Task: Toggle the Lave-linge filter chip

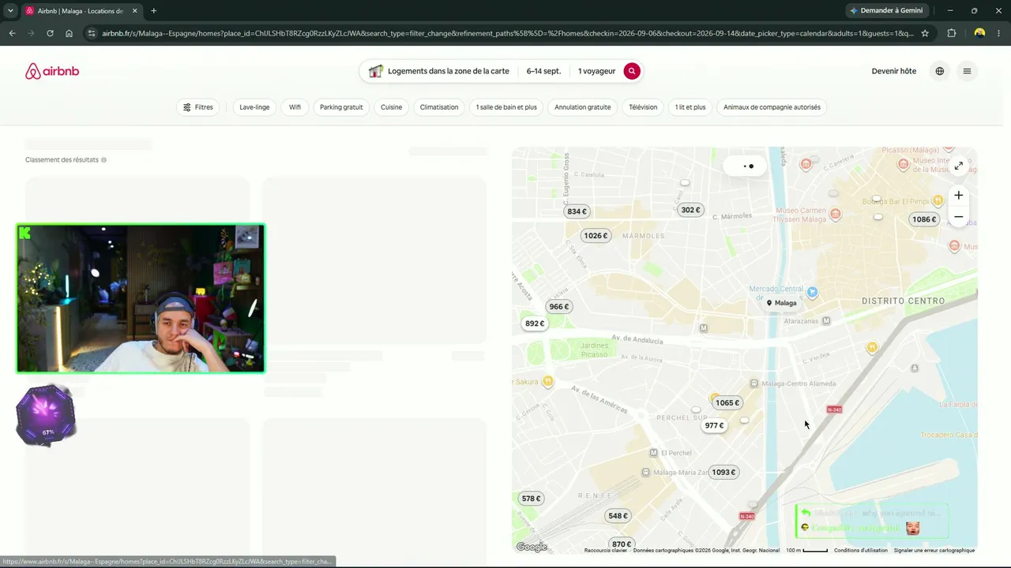Action: point(254,107)
